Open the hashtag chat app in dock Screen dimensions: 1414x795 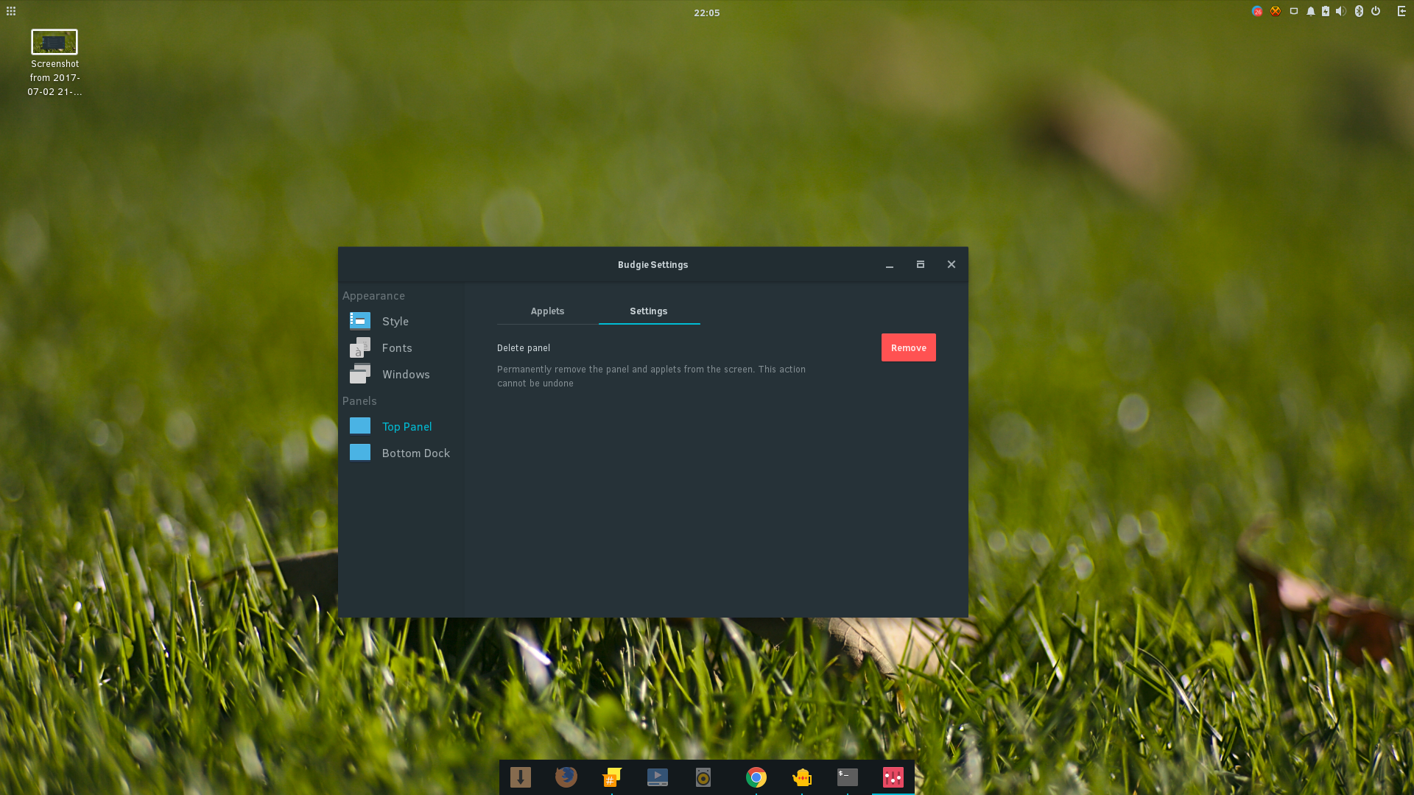click(611, 777)
